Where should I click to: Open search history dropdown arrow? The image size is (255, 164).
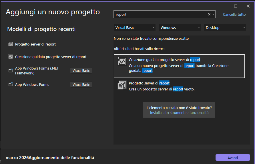tap(213, 14)
